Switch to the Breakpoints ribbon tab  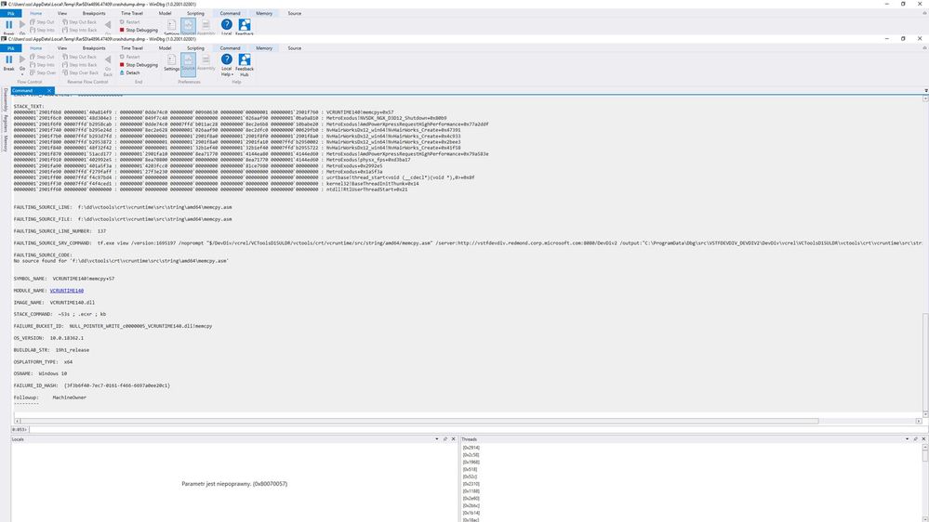[94, 48]
